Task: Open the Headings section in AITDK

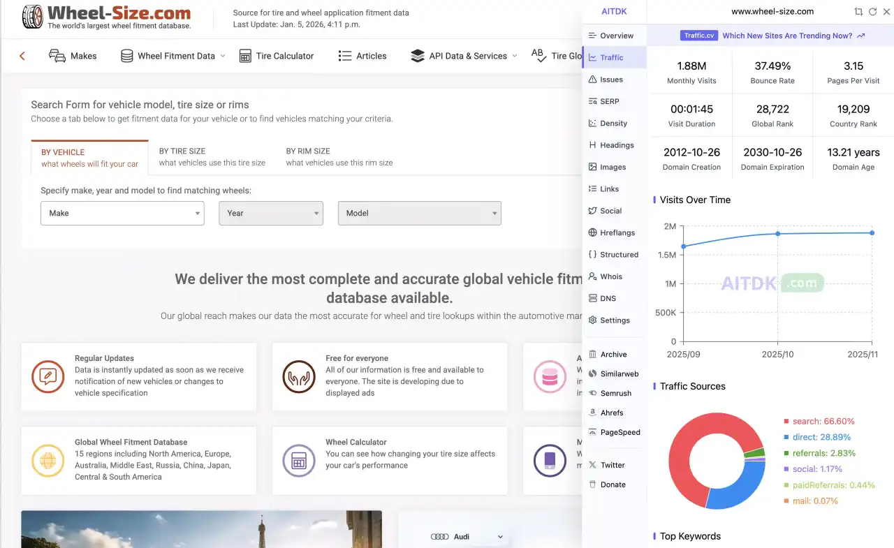Action: click(x=614, y=145)
